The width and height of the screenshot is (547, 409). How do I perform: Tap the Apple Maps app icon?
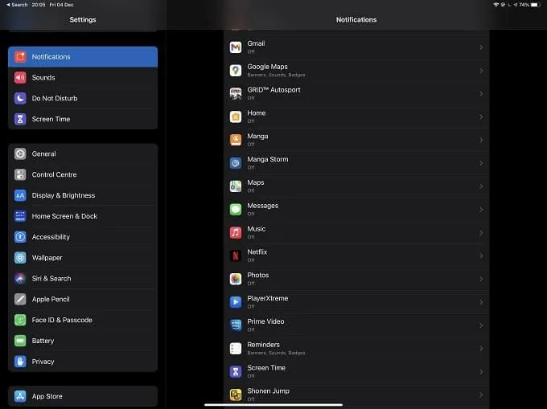(236, 186)
